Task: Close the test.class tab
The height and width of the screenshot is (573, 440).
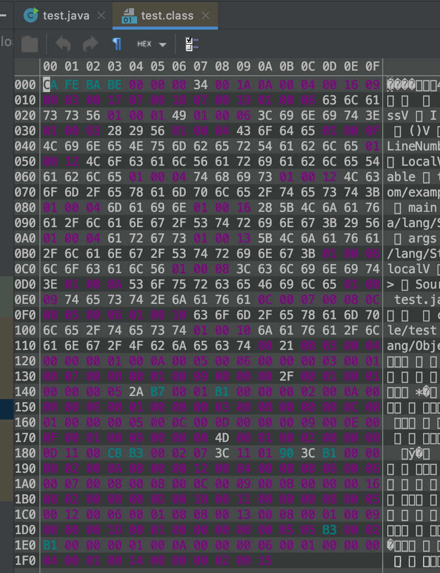Action: (206, 16)
